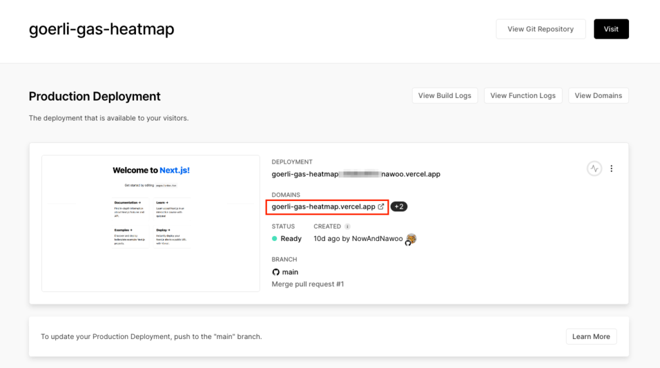Click the View Git Repository button
Viewport: 660px width, 368px height.
point(541,29)
